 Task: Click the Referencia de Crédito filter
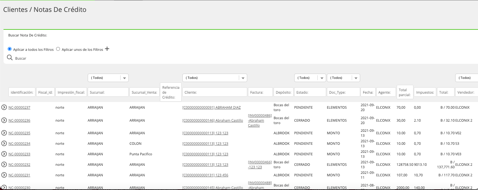tap(171, 92)
